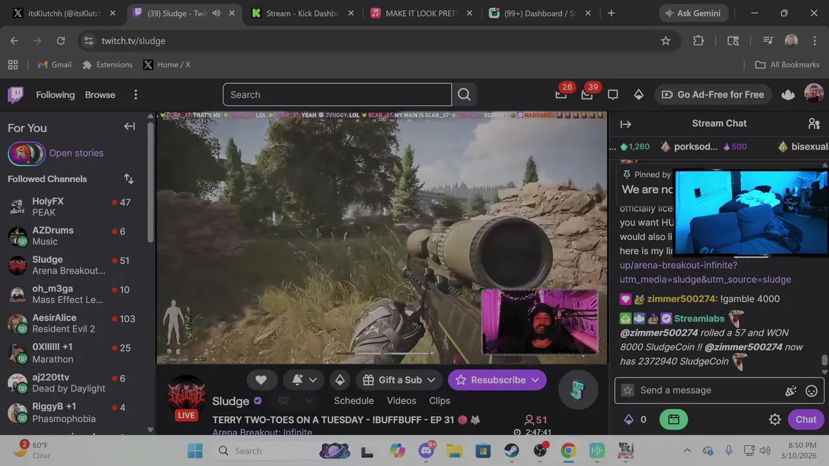Open oh_m3ga channel in sidebar
The image size is (829, 466).
73,294
